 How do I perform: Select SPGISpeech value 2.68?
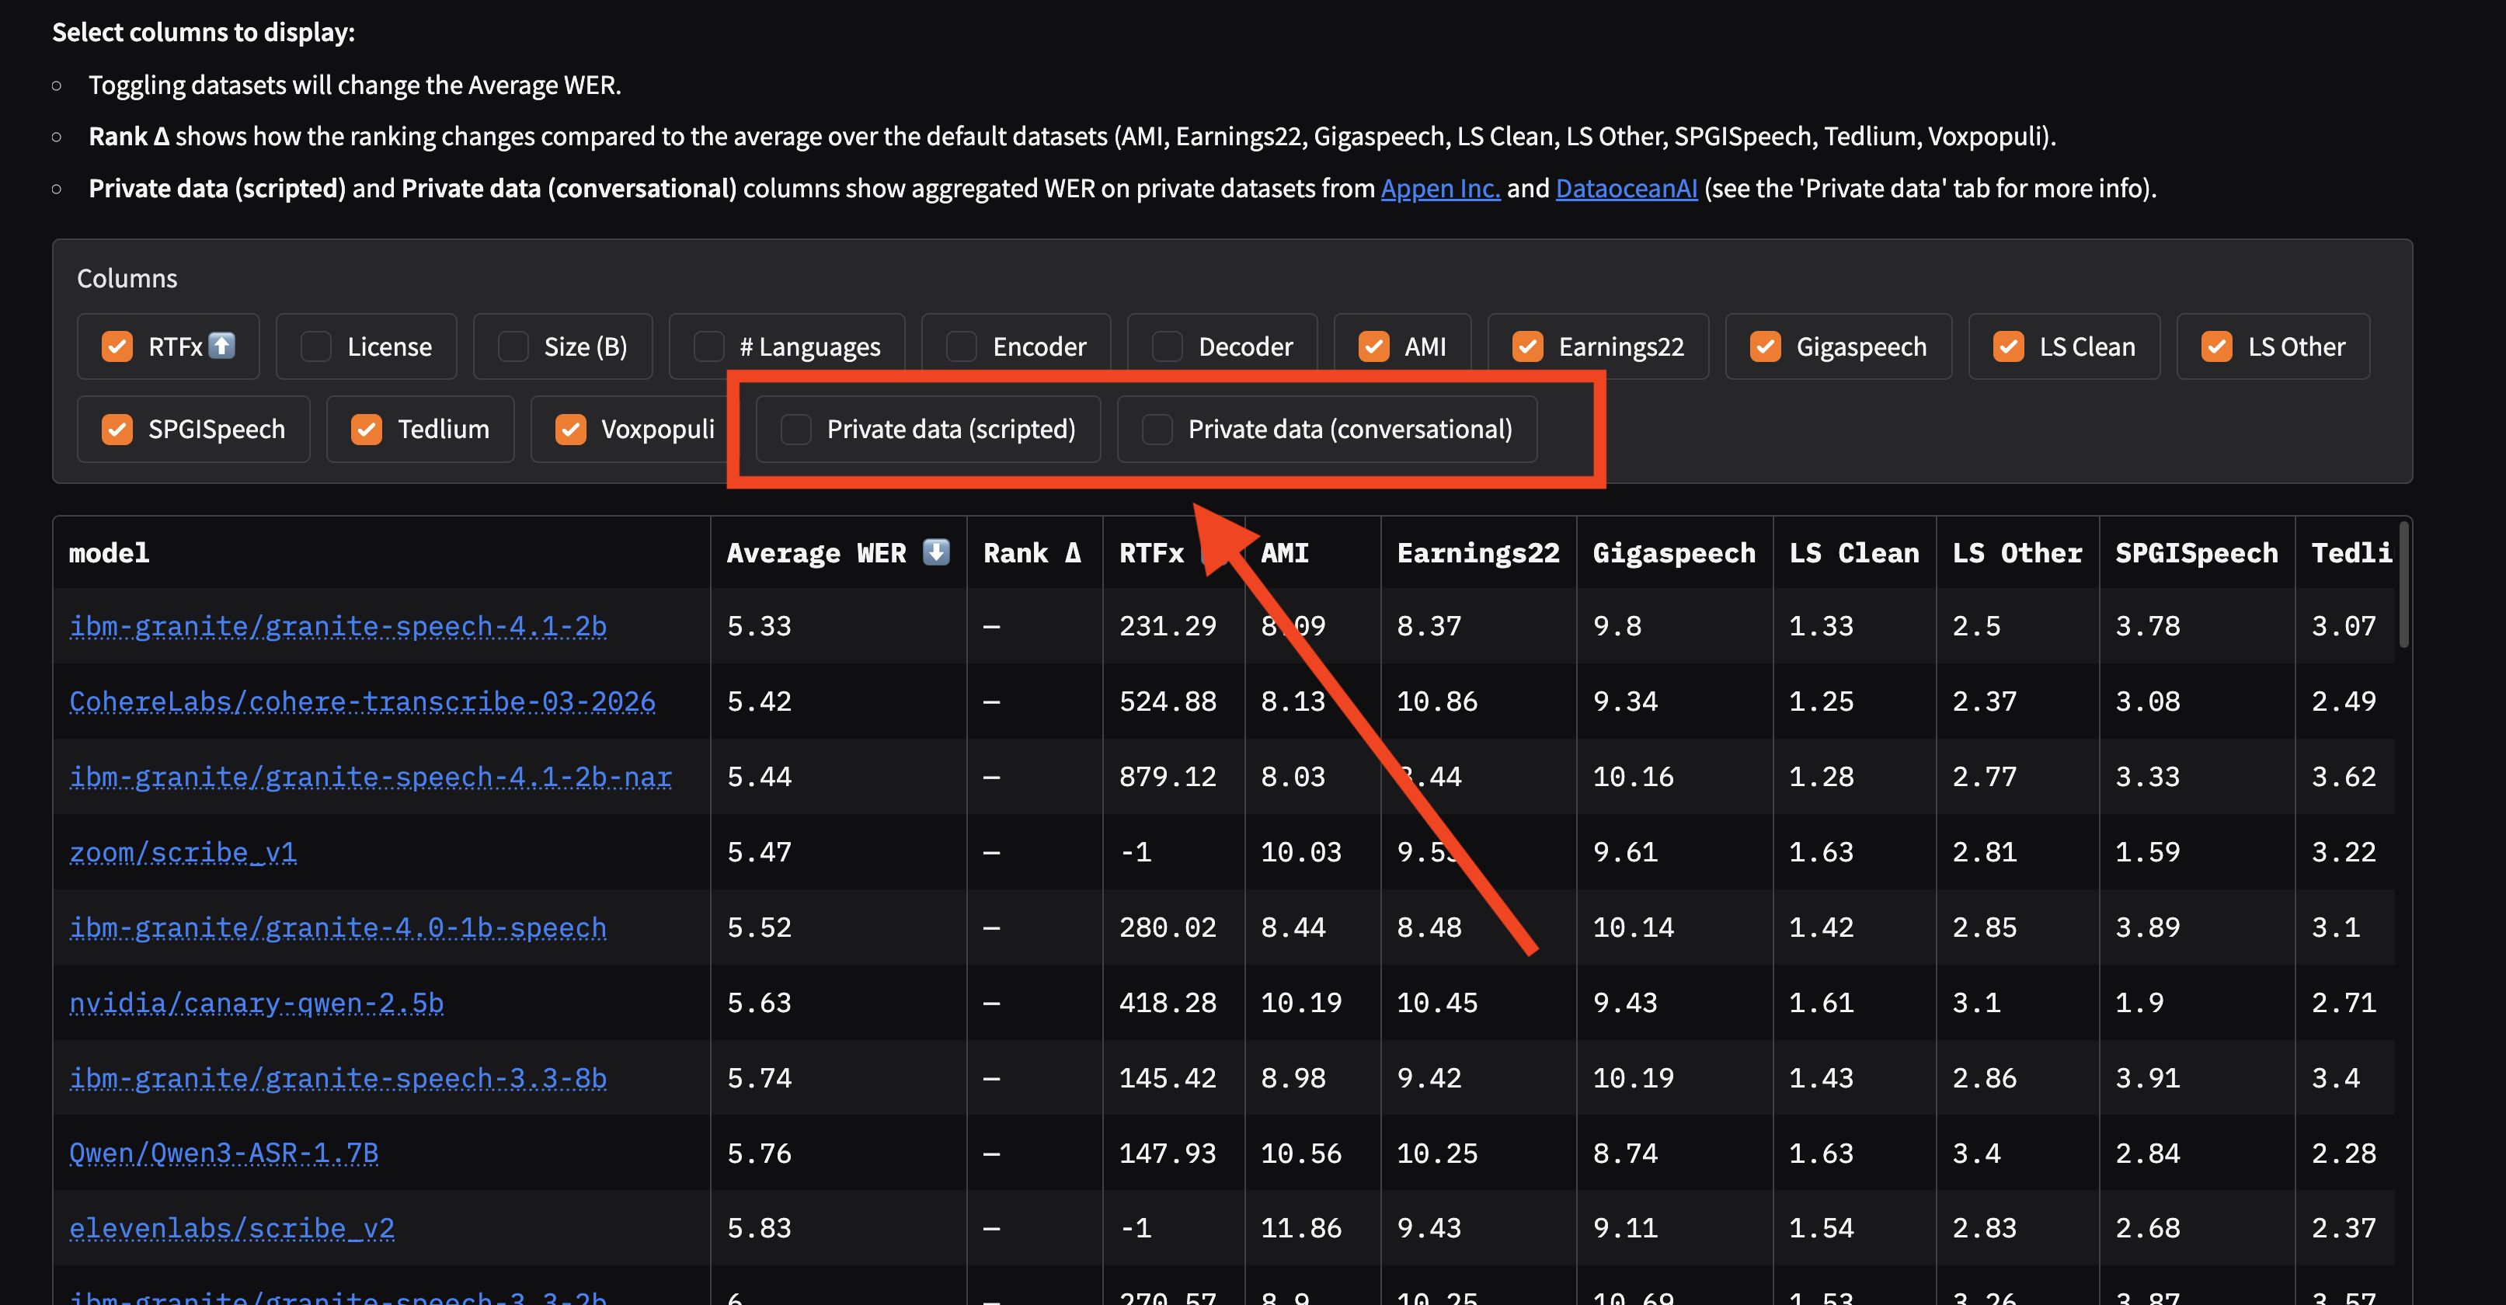[x=2147, y=1228]
